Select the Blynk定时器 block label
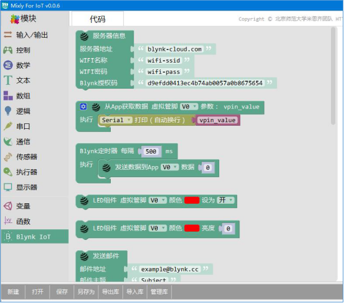 coord(98,151)
